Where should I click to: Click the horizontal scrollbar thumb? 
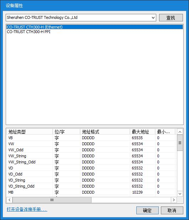pos(52,200)
